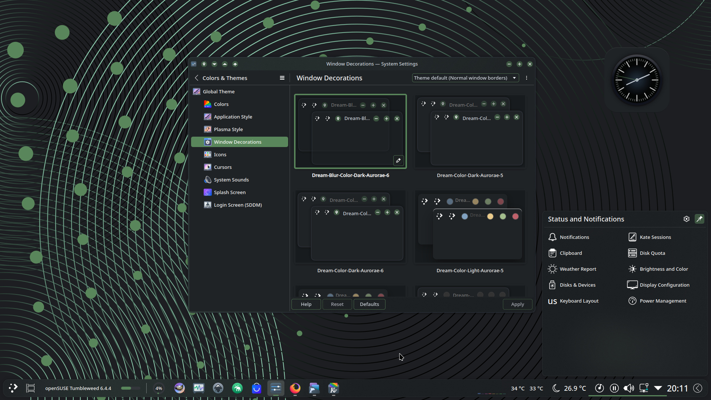Viewport: 711px width, 400px height.
Task: Open the Firefox icon in the taskbar
Action: [295, 388]
